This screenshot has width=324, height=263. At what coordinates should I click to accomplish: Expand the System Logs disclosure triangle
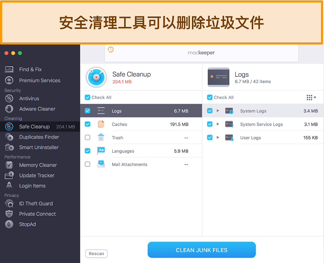[218, 111]
